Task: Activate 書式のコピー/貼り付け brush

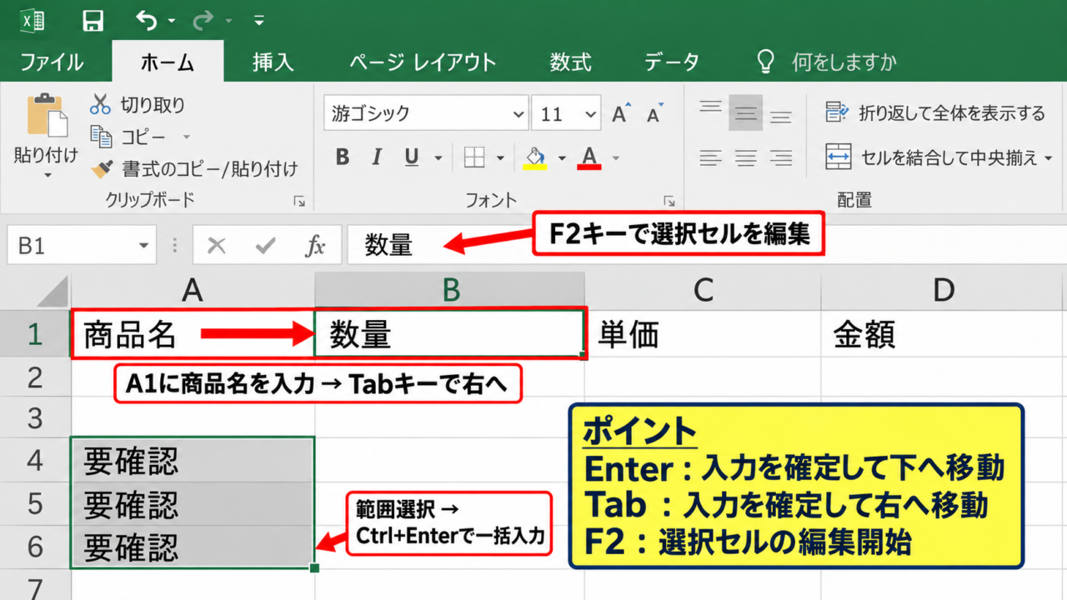Action: (x=193, y=169)
